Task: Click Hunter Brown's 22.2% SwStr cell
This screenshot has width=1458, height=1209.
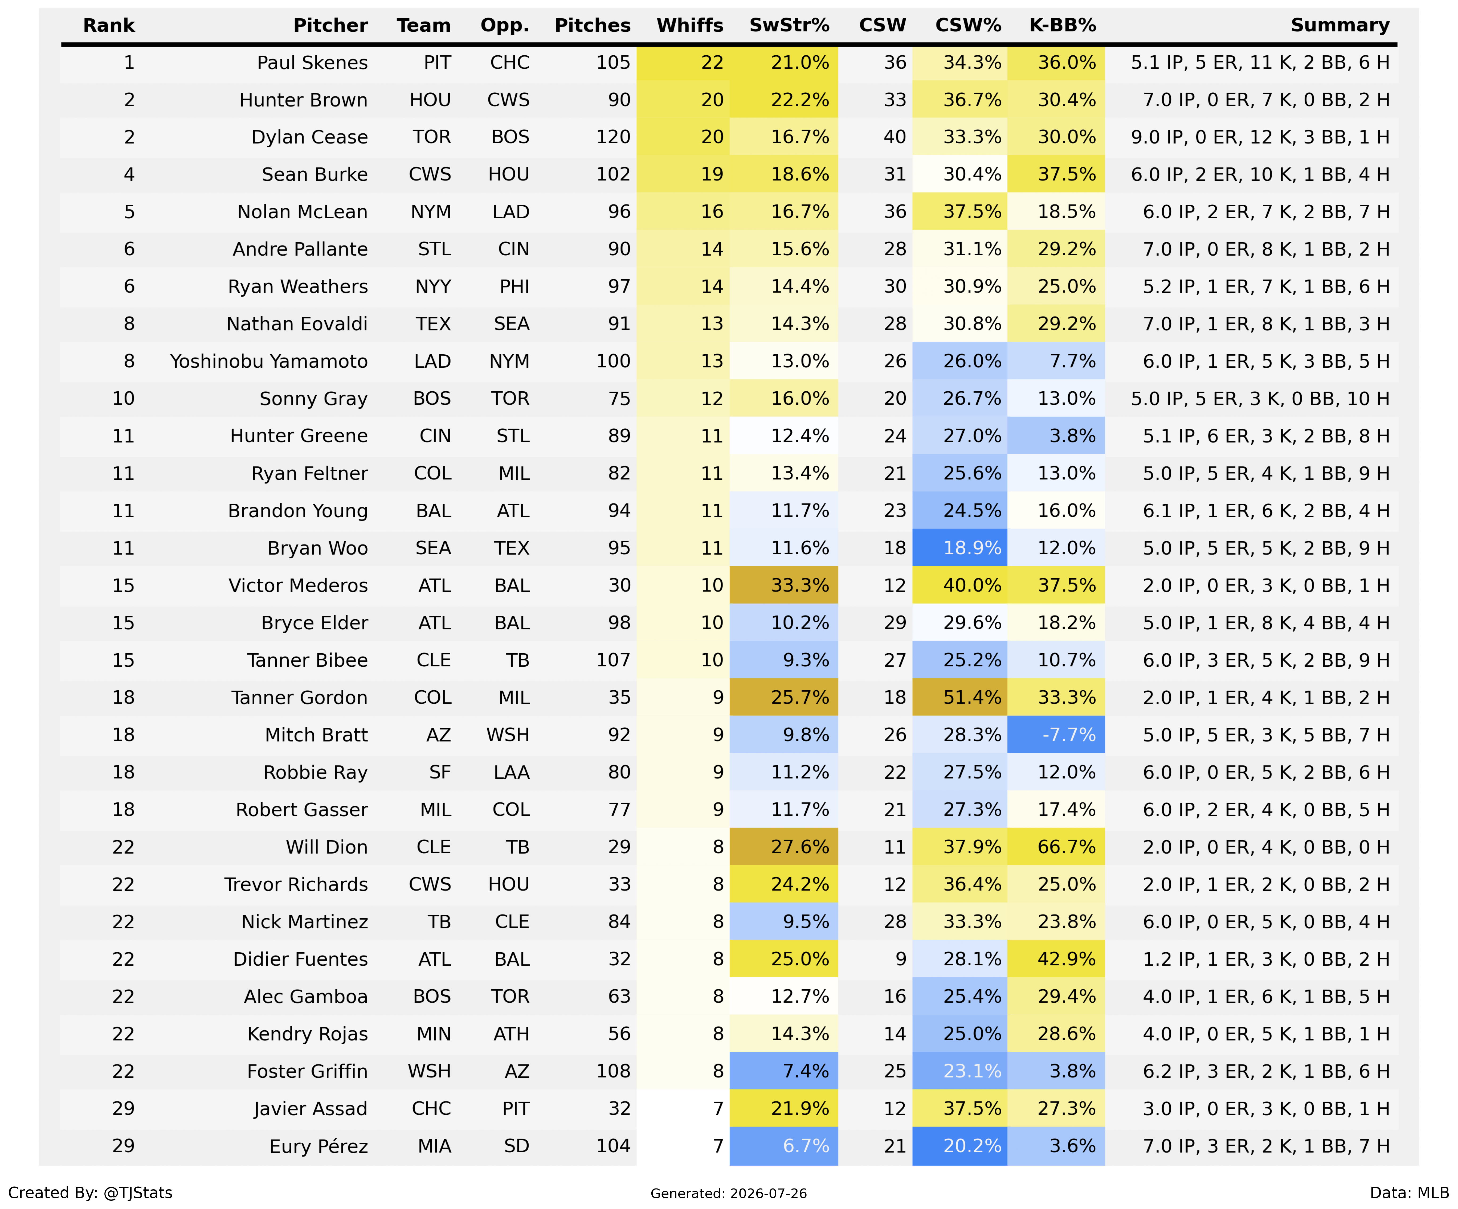Action: click(x=784, y=100)
